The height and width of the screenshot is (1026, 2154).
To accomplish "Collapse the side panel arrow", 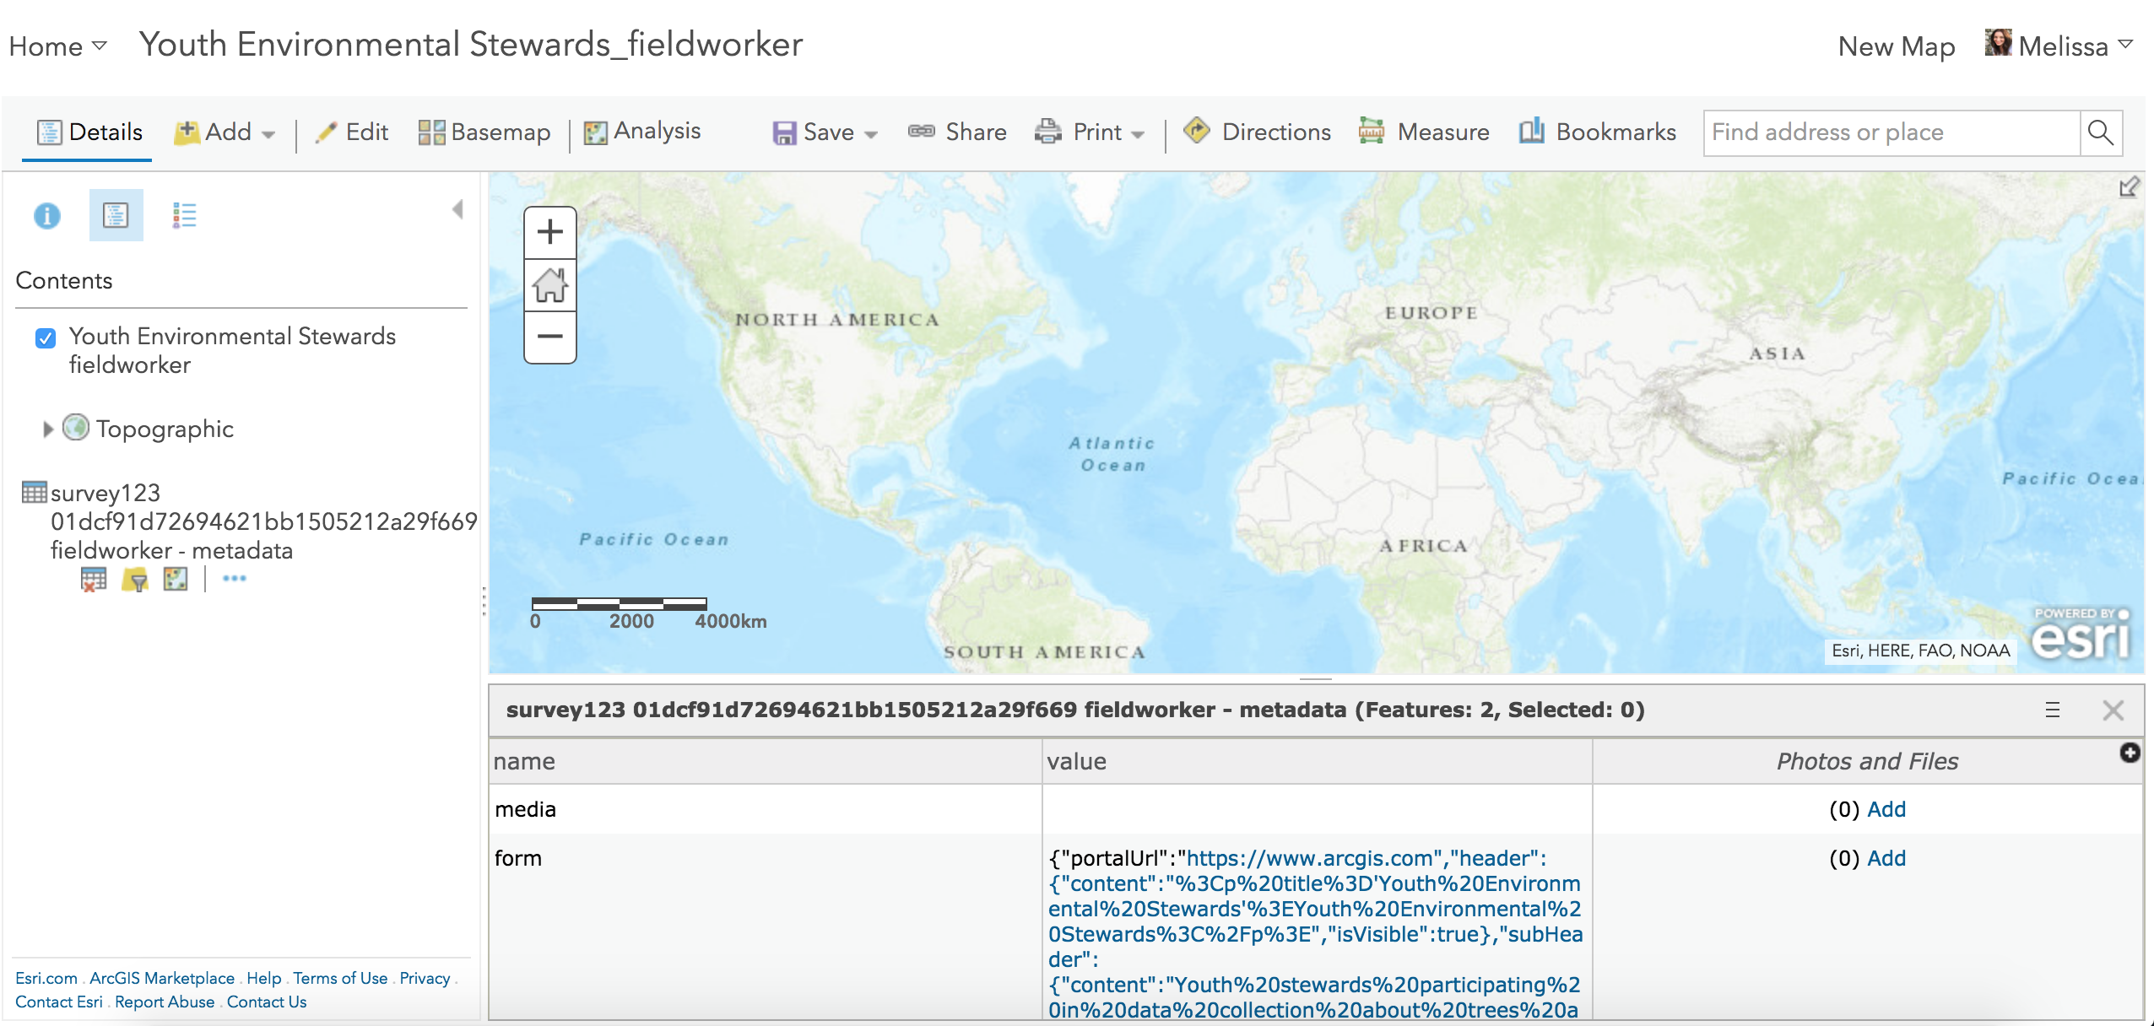I will click(457, 209).
